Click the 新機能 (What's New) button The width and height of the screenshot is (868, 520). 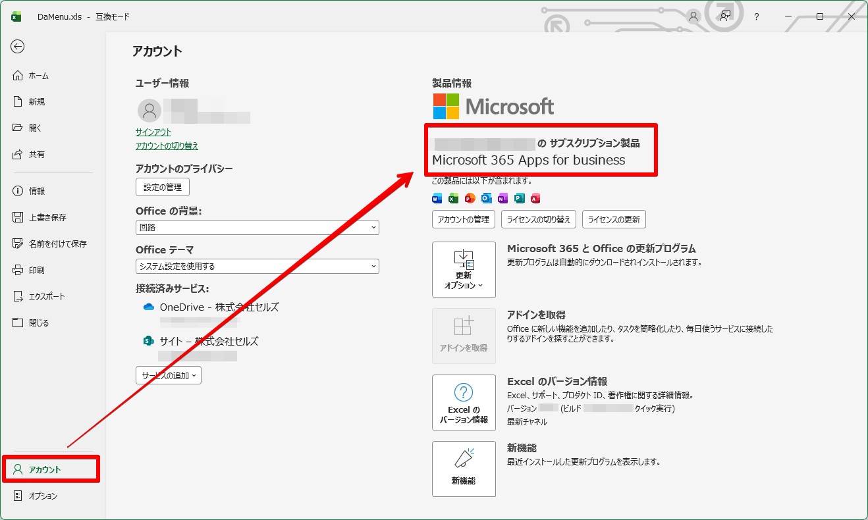tap(464, 469)
